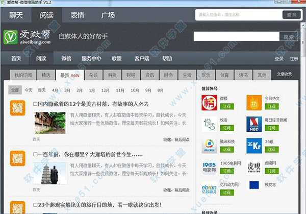Image resolution: width=306 pixels, height=214 pixels.
Task: Select the 精选 category tab
Action: tap(46, 75)
